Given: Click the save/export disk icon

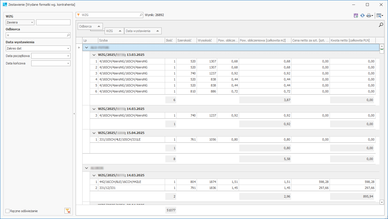Looking at the screenshot, I should pyautogui.click(x=356, y=15).
